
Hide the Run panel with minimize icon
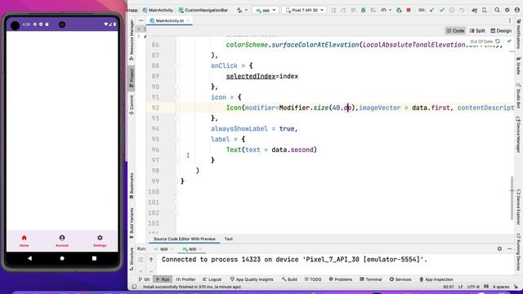click(510, 248)
